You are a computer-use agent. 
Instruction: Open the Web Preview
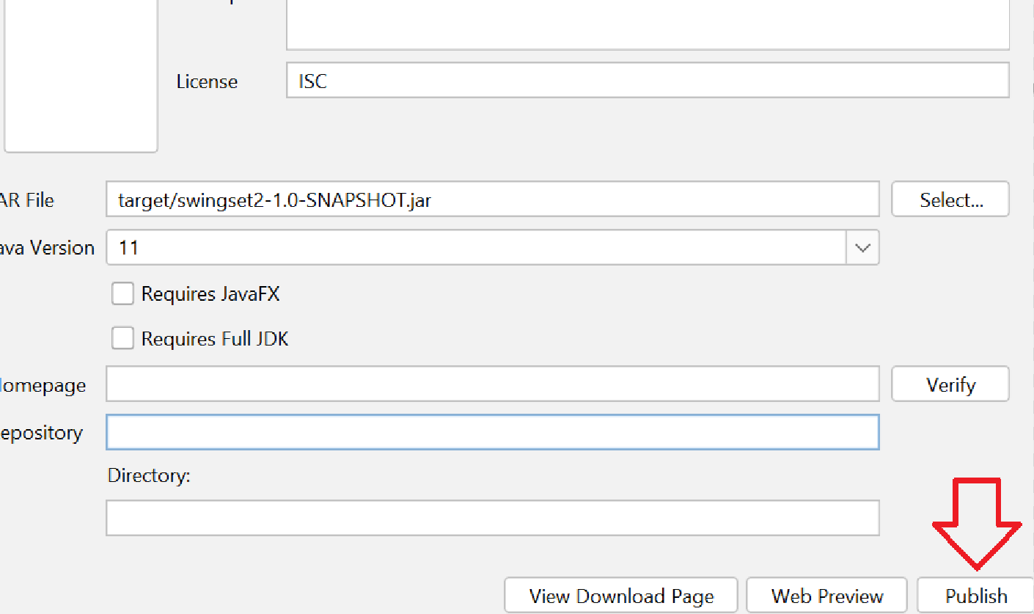pos(827,596)
